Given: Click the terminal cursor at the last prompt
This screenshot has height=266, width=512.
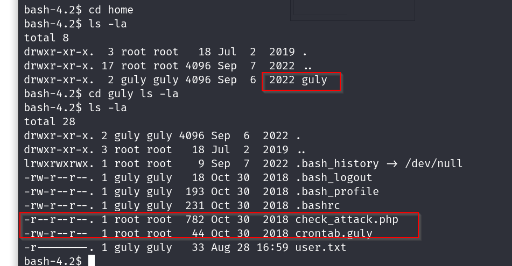Looking at the screenshot, I should tap(92, 261).
